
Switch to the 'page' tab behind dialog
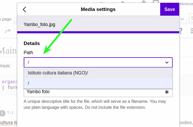tap(6, 19)
